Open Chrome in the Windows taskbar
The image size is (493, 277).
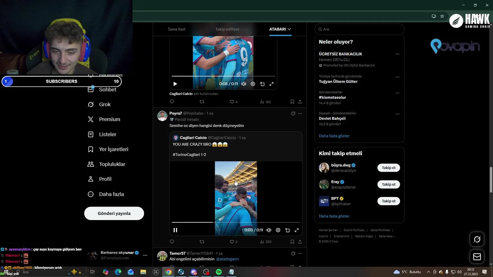(x=168, y=272)
